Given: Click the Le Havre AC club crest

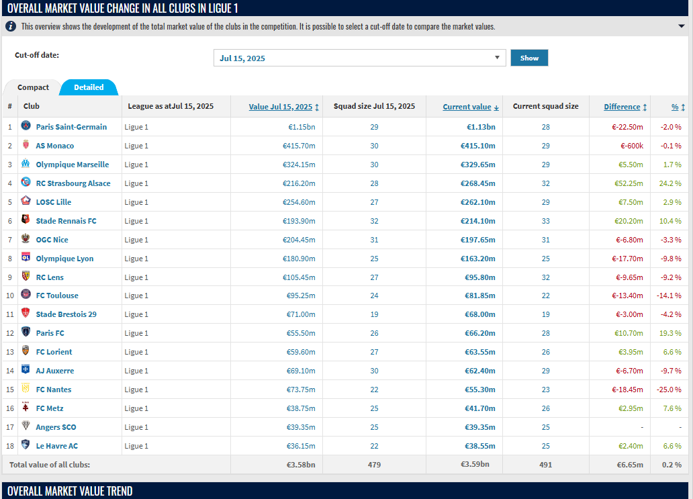Looking at the screenshot, I should coord(26,445).
